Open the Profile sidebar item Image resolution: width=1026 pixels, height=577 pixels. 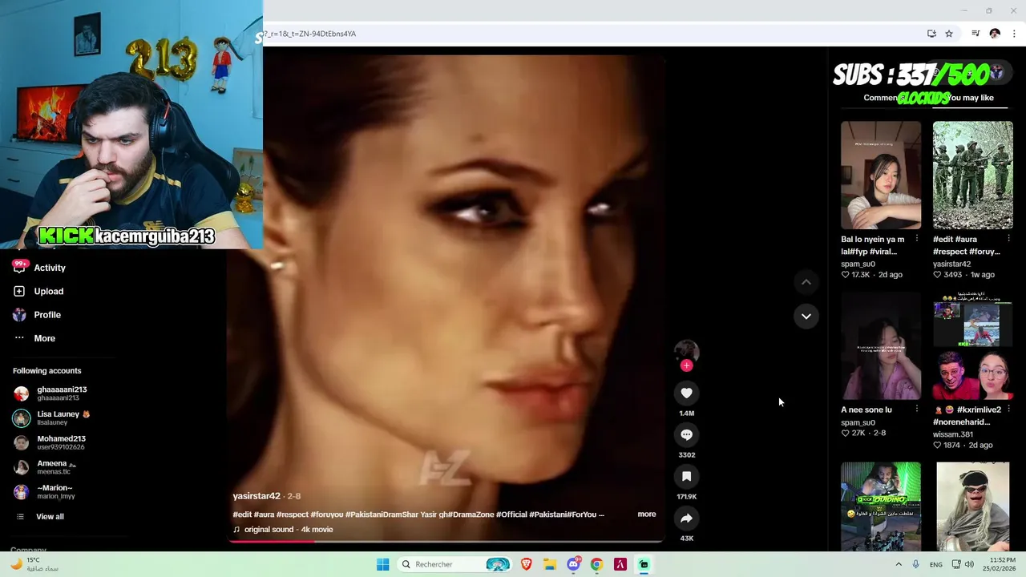(x=47, y=315)
